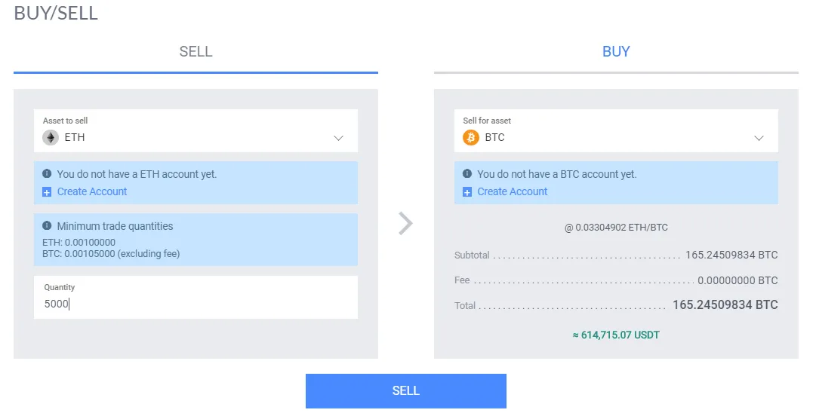Click the info icon beside ETH account notice
This screenshot has height=419, width=816.
[x=47, y=173]
